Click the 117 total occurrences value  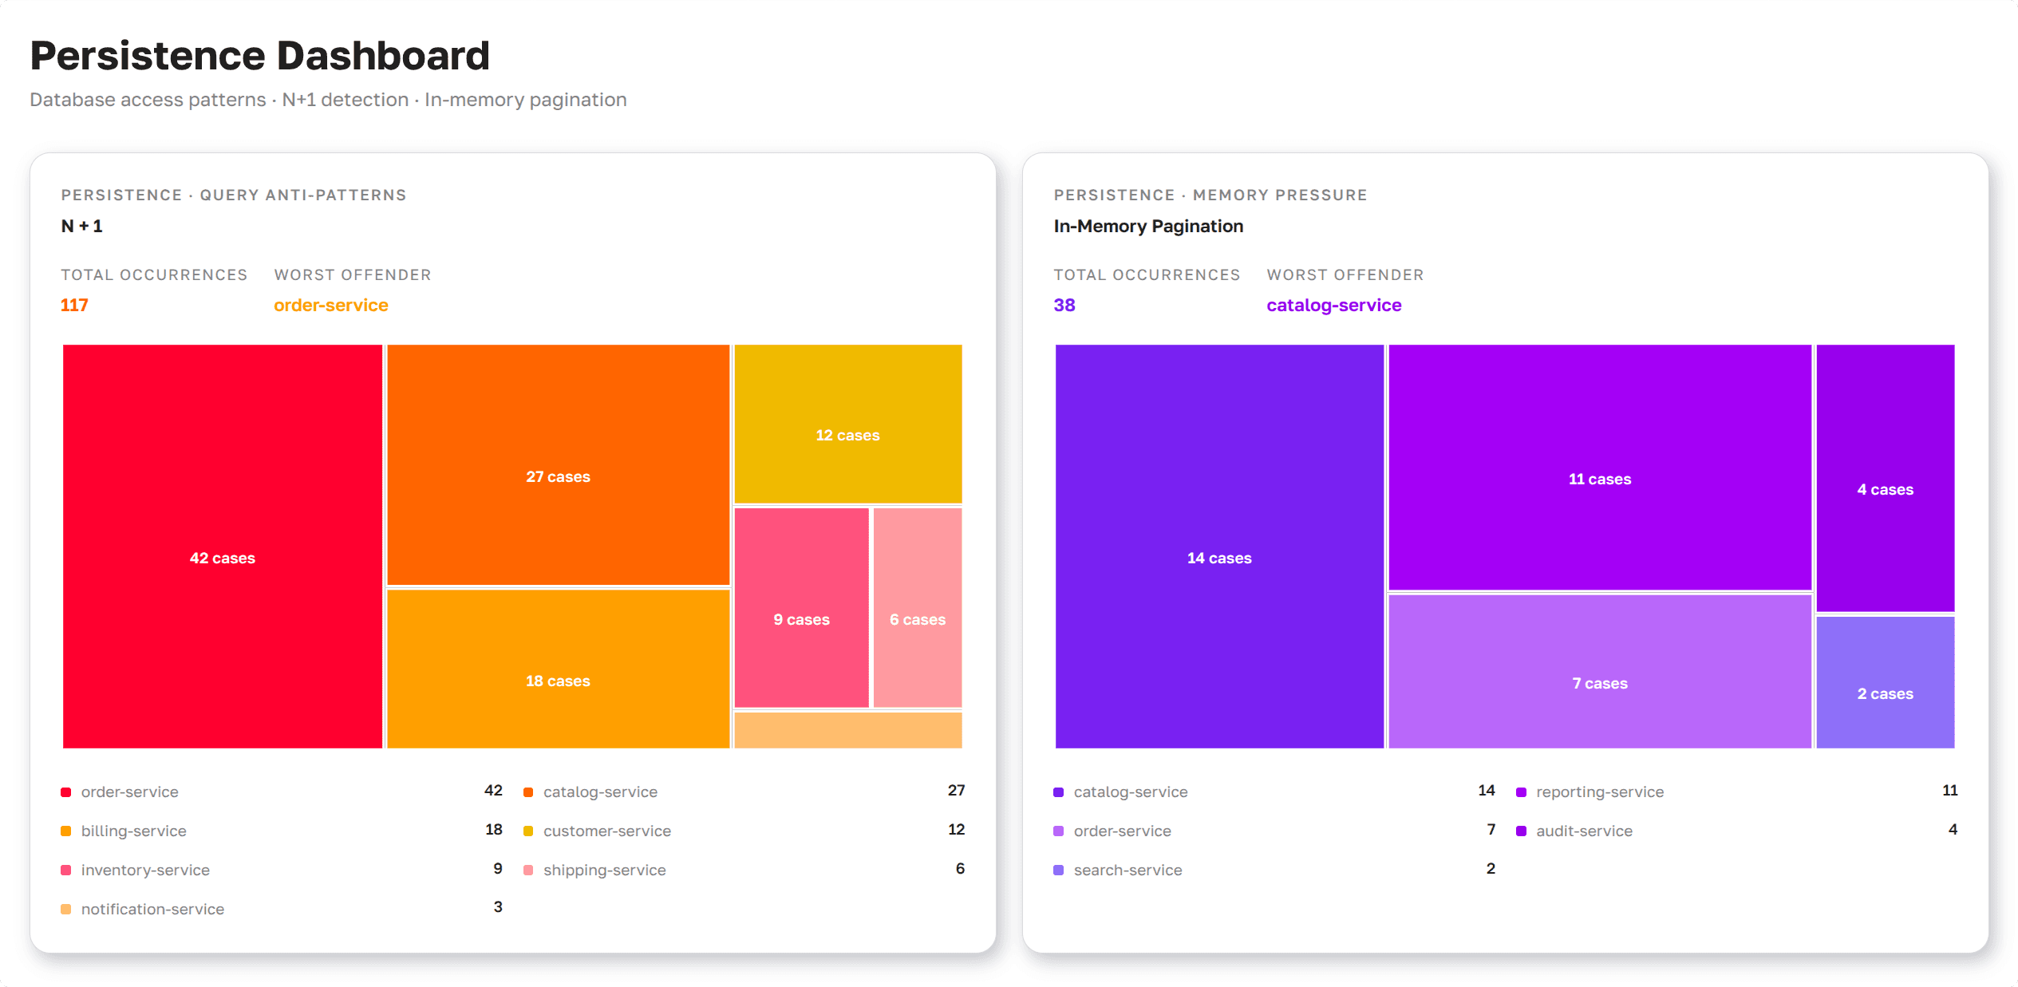coord(74,305)
